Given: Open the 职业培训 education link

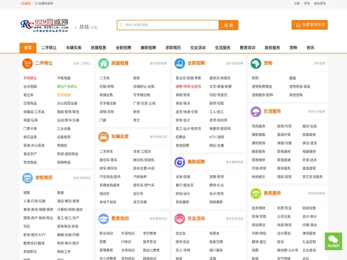Looking at the screenshot, I should pyautogui.click(x=106, y=233).
